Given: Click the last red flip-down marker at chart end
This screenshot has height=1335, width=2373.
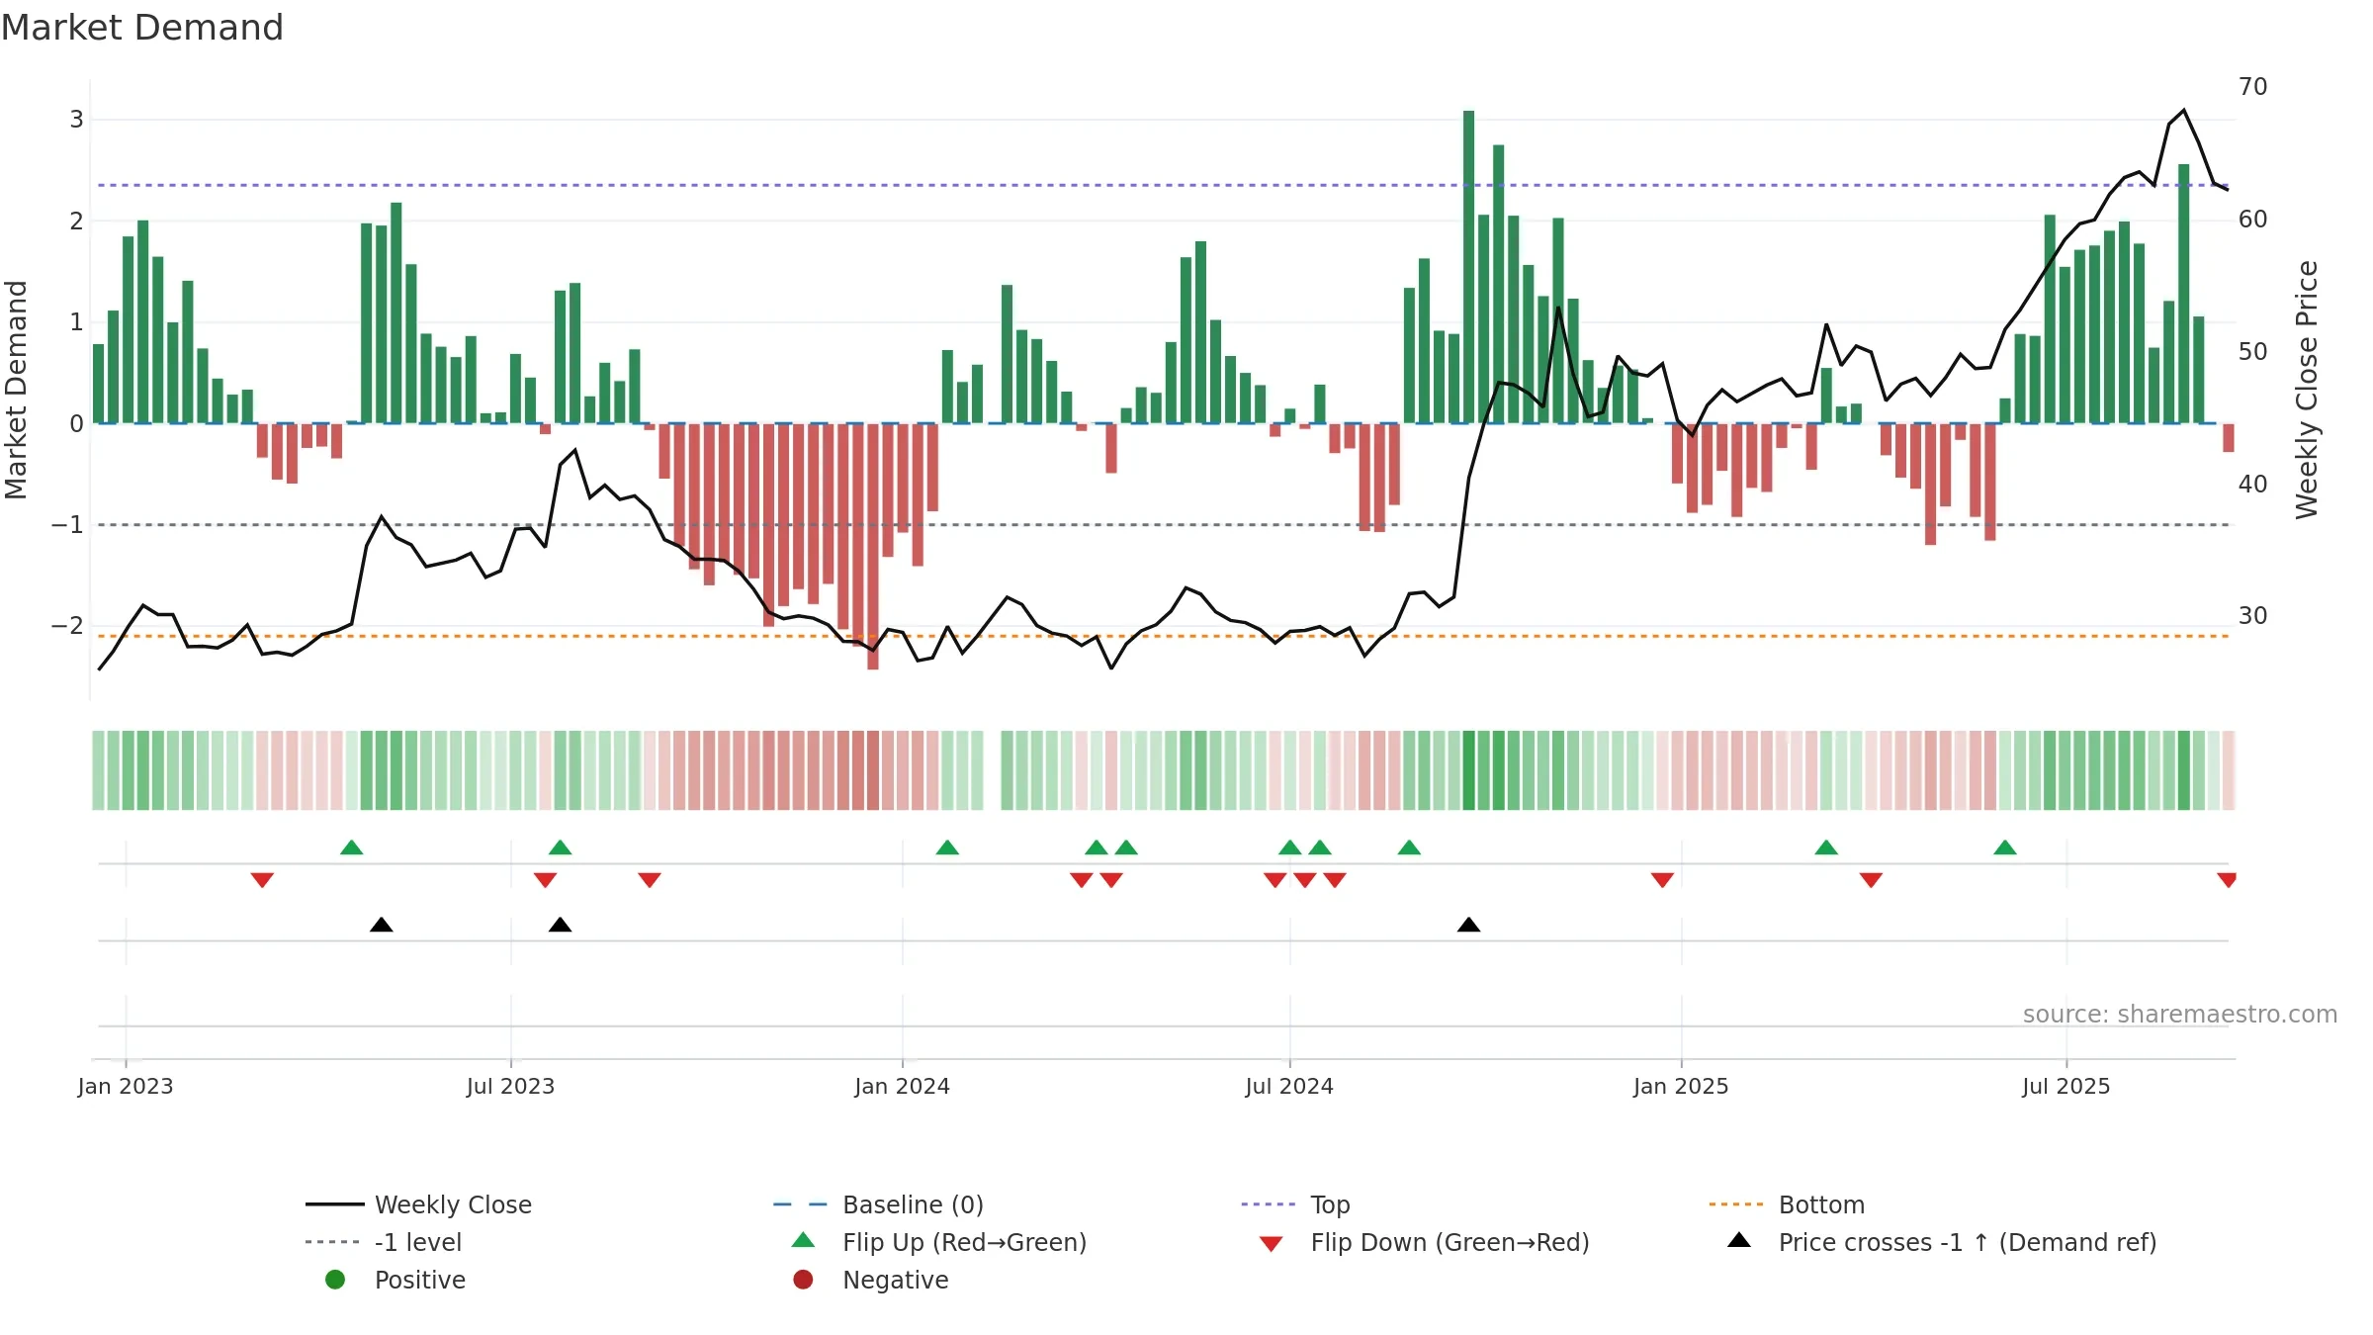Looking at the screenshot, I should 2227,880.
